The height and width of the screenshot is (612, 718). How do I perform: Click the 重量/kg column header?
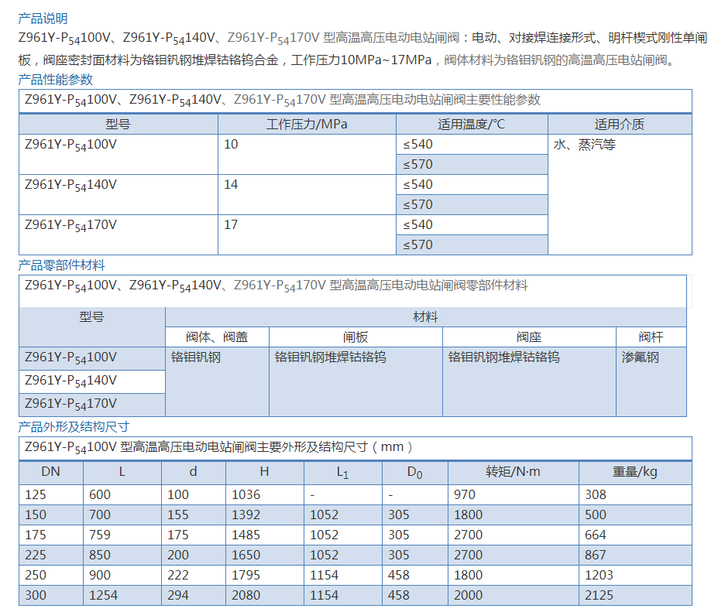click(x=634, y=472)
